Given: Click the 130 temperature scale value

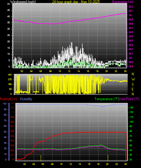Looking at the screenshot, I should (x=131, y=107).
